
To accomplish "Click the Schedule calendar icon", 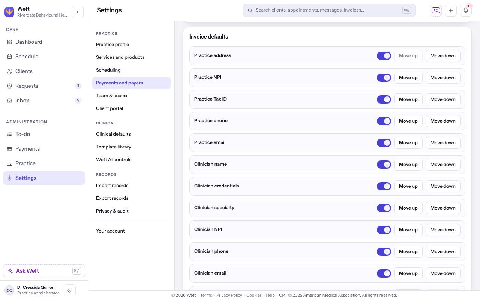I will 9,57.
